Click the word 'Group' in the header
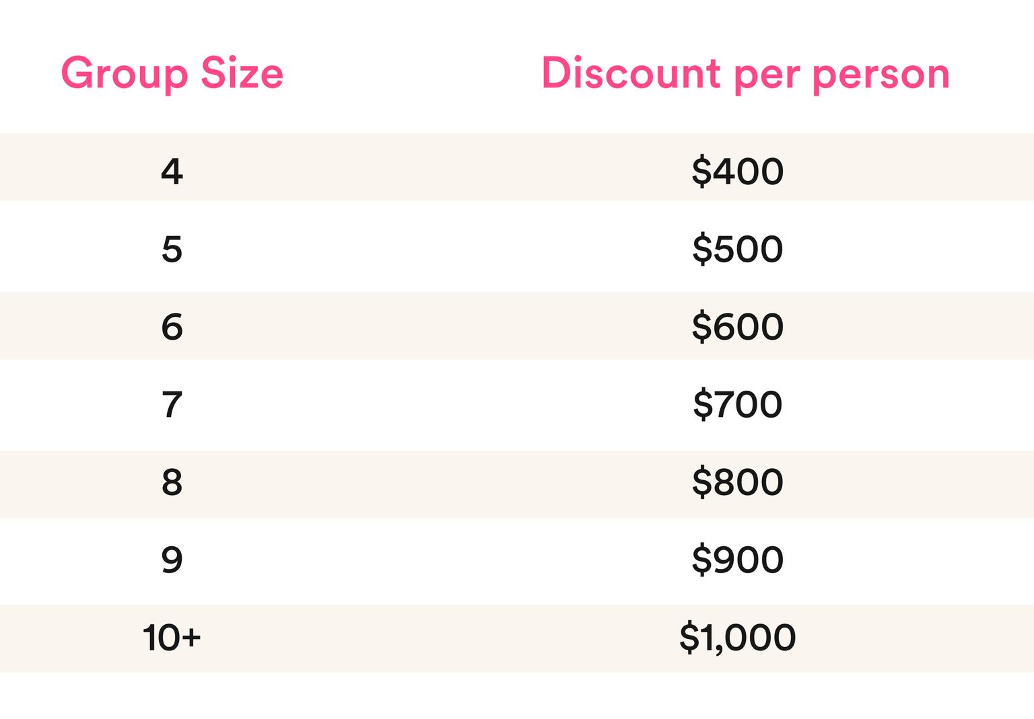1034x719 pixels. (x=124, y=73)
